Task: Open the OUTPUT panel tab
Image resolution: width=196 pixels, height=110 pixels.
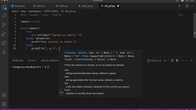Action: (x=32, y=61)
